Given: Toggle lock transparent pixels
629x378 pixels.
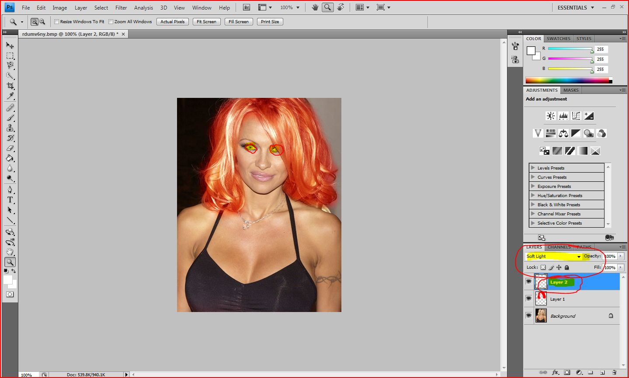Looking at the screenshot, I should tap(543, 267).
